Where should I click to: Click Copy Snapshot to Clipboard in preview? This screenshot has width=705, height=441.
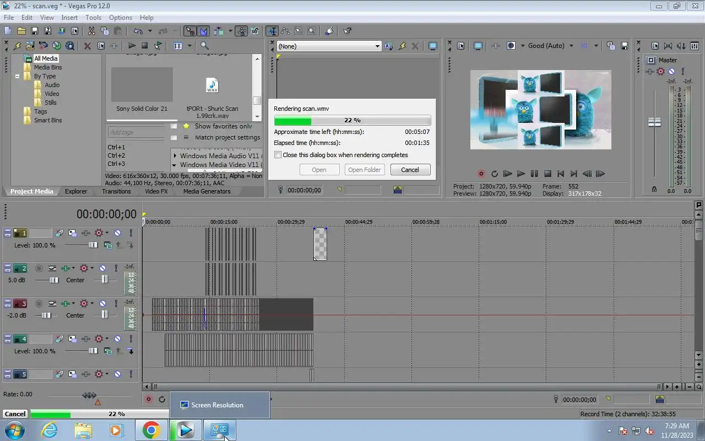[611, 46]
